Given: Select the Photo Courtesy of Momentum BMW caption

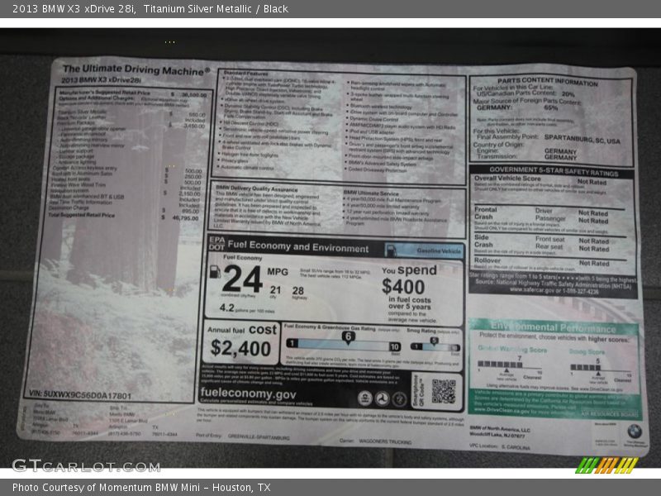Looking at the screenshot, I should (141, 487).
